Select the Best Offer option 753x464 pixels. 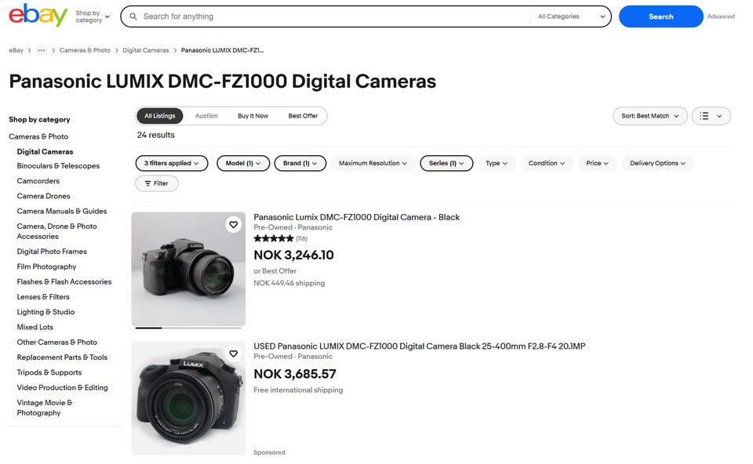(303, 116)
